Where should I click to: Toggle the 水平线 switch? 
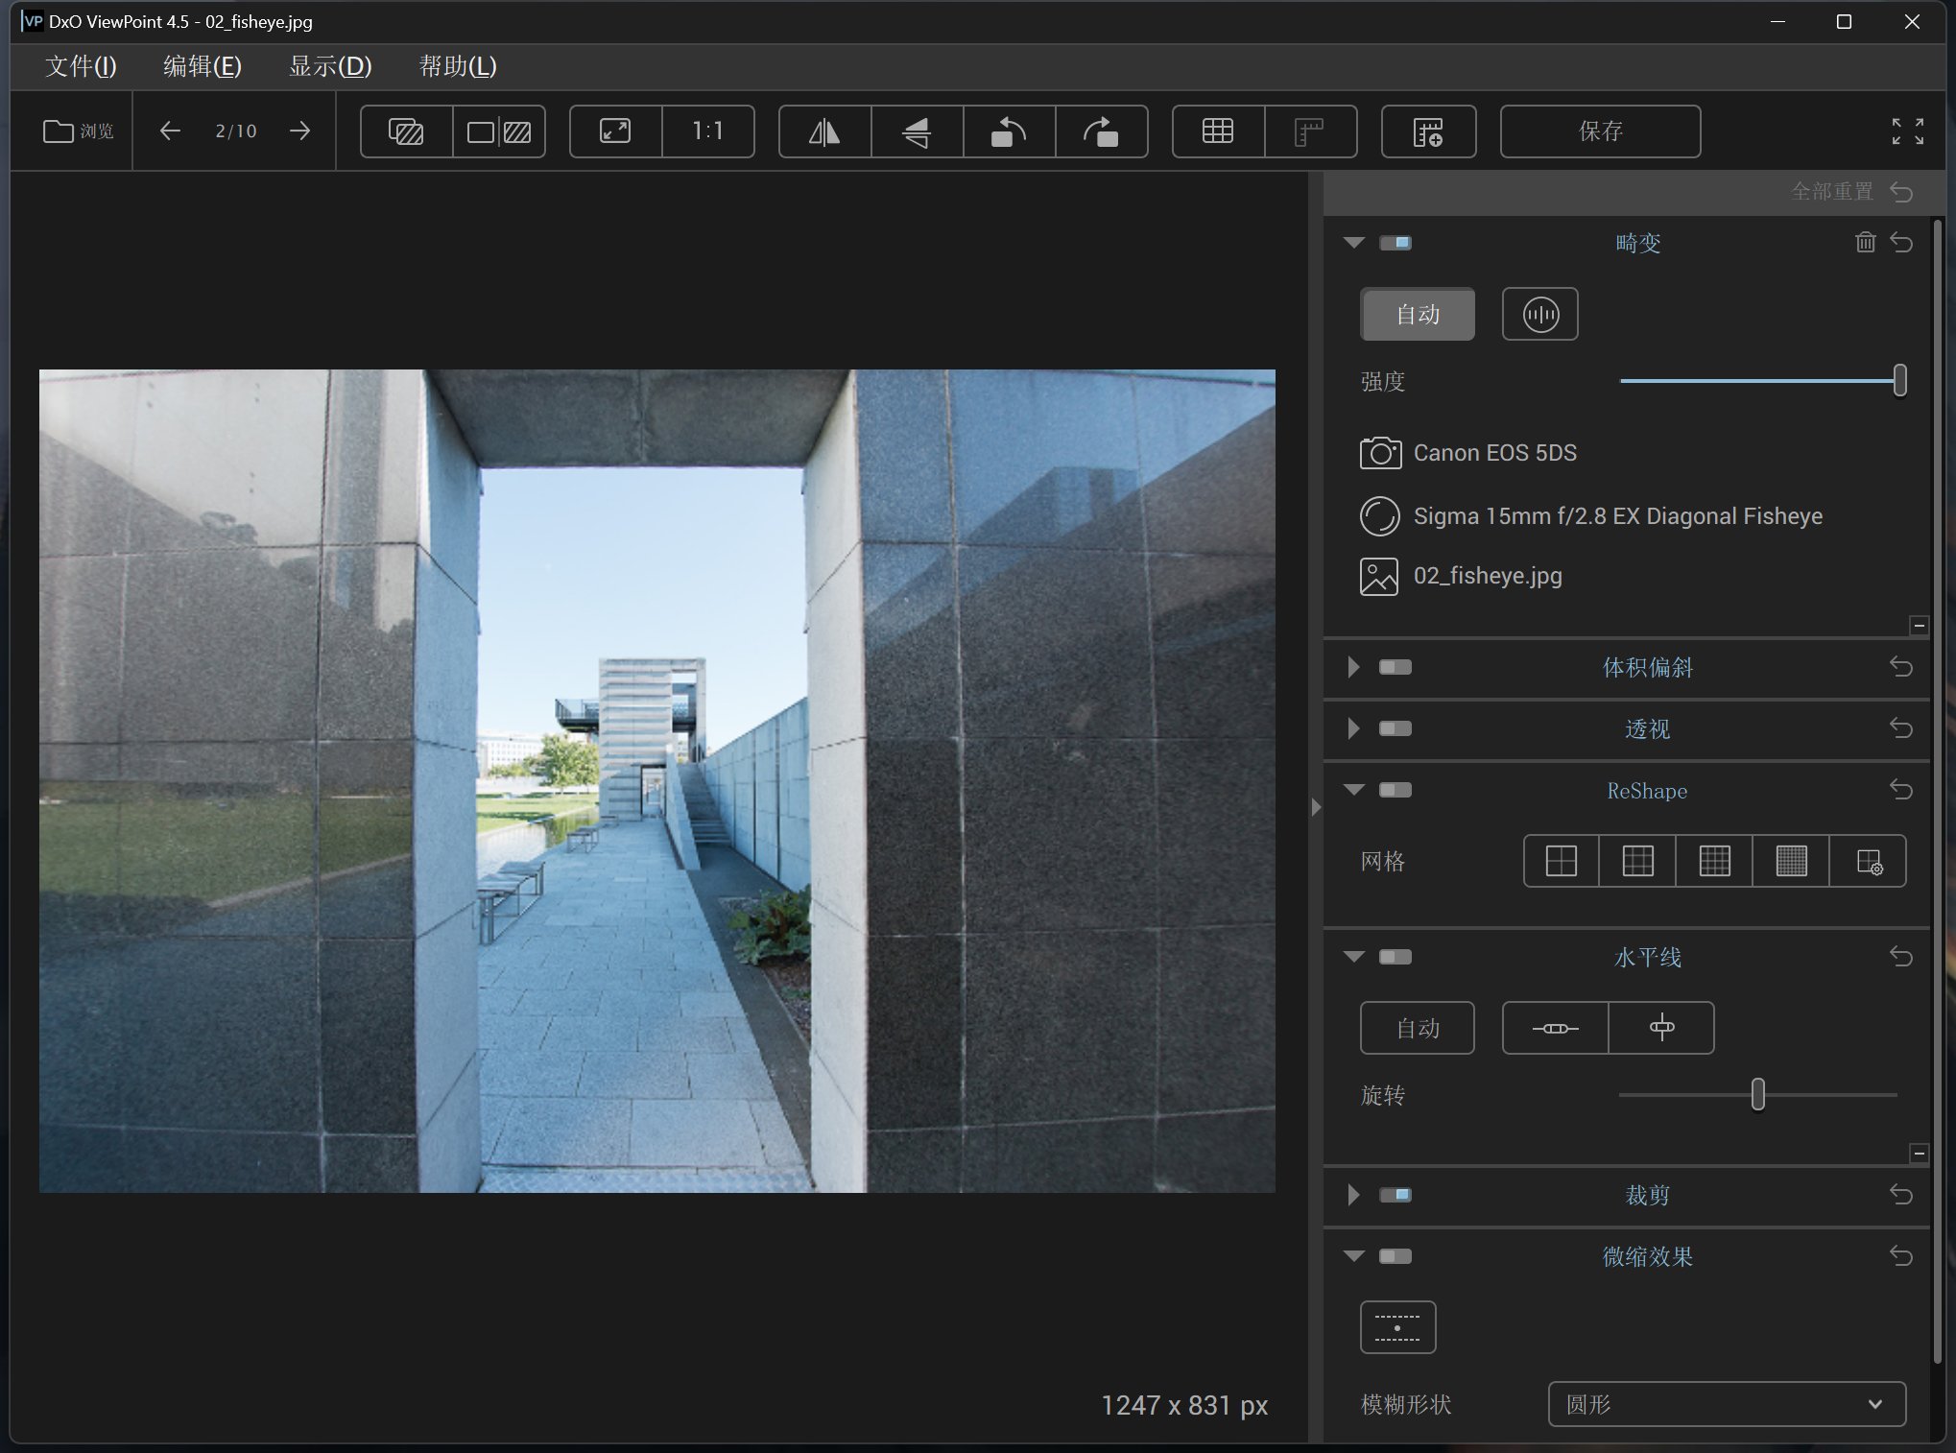click(x=1395, y=957)
